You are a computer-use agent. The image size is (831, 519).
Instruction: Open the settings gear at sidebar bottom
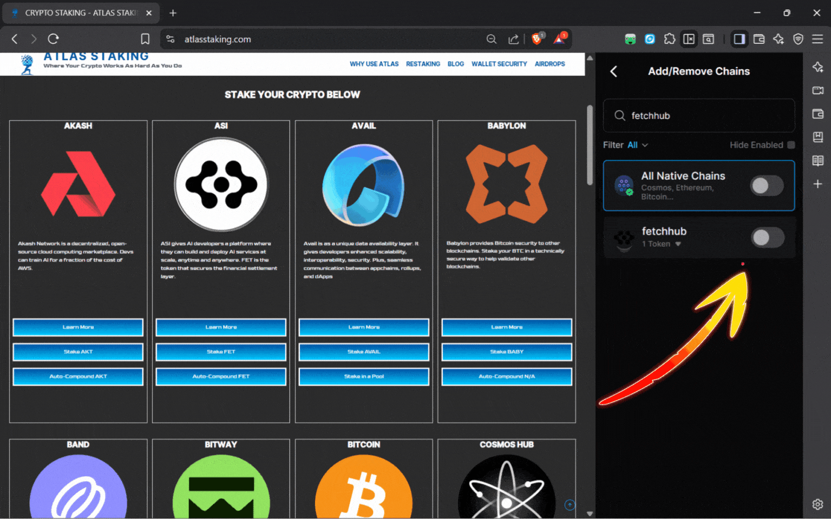point(817,504)
